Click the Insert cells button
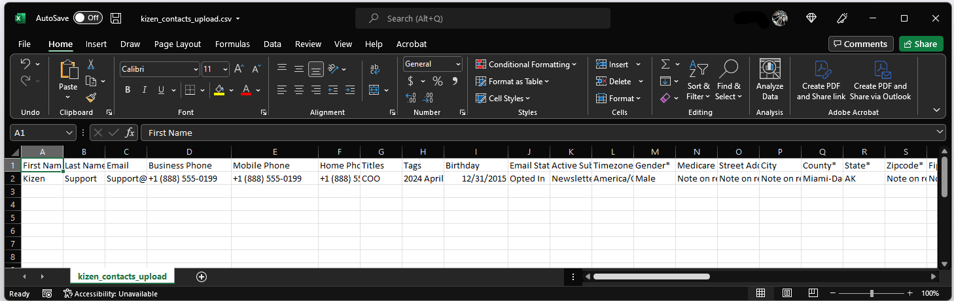Screen dimensions: 954x301 tap(612, 65)
